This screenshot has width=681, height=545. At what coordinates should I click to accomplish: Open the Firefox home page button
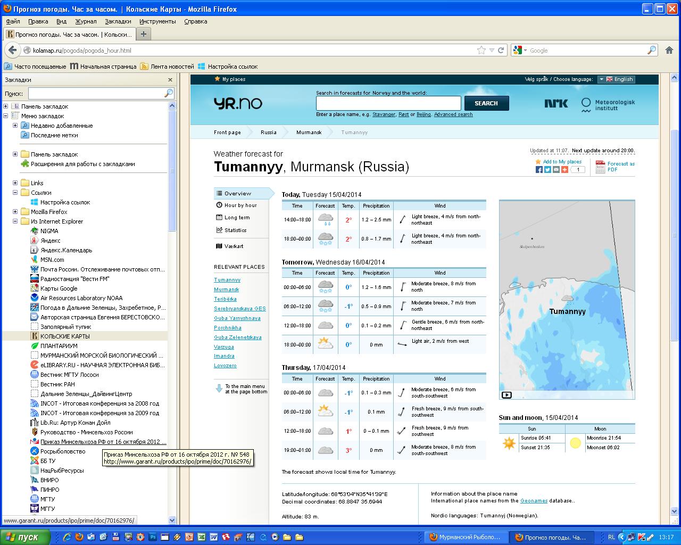[669, 50]
